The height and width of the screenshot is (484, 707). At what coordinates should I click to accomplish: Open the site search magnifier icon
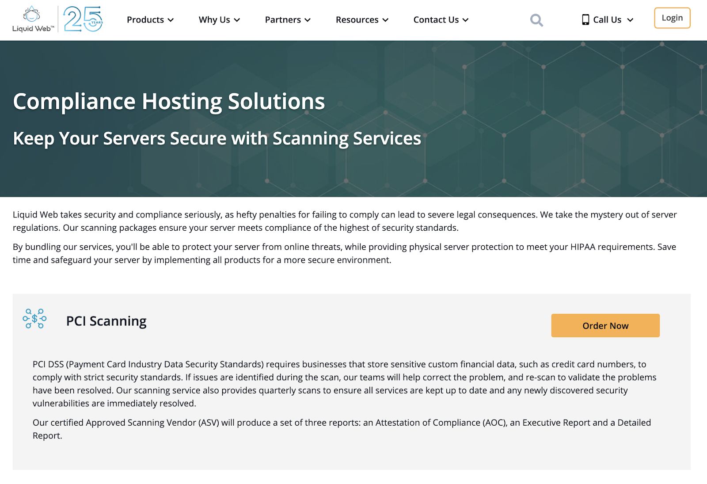[x=536, y=20]
